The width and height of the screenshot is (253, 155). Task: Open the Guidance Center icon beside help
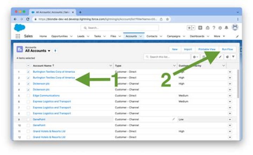coord(208,28)
